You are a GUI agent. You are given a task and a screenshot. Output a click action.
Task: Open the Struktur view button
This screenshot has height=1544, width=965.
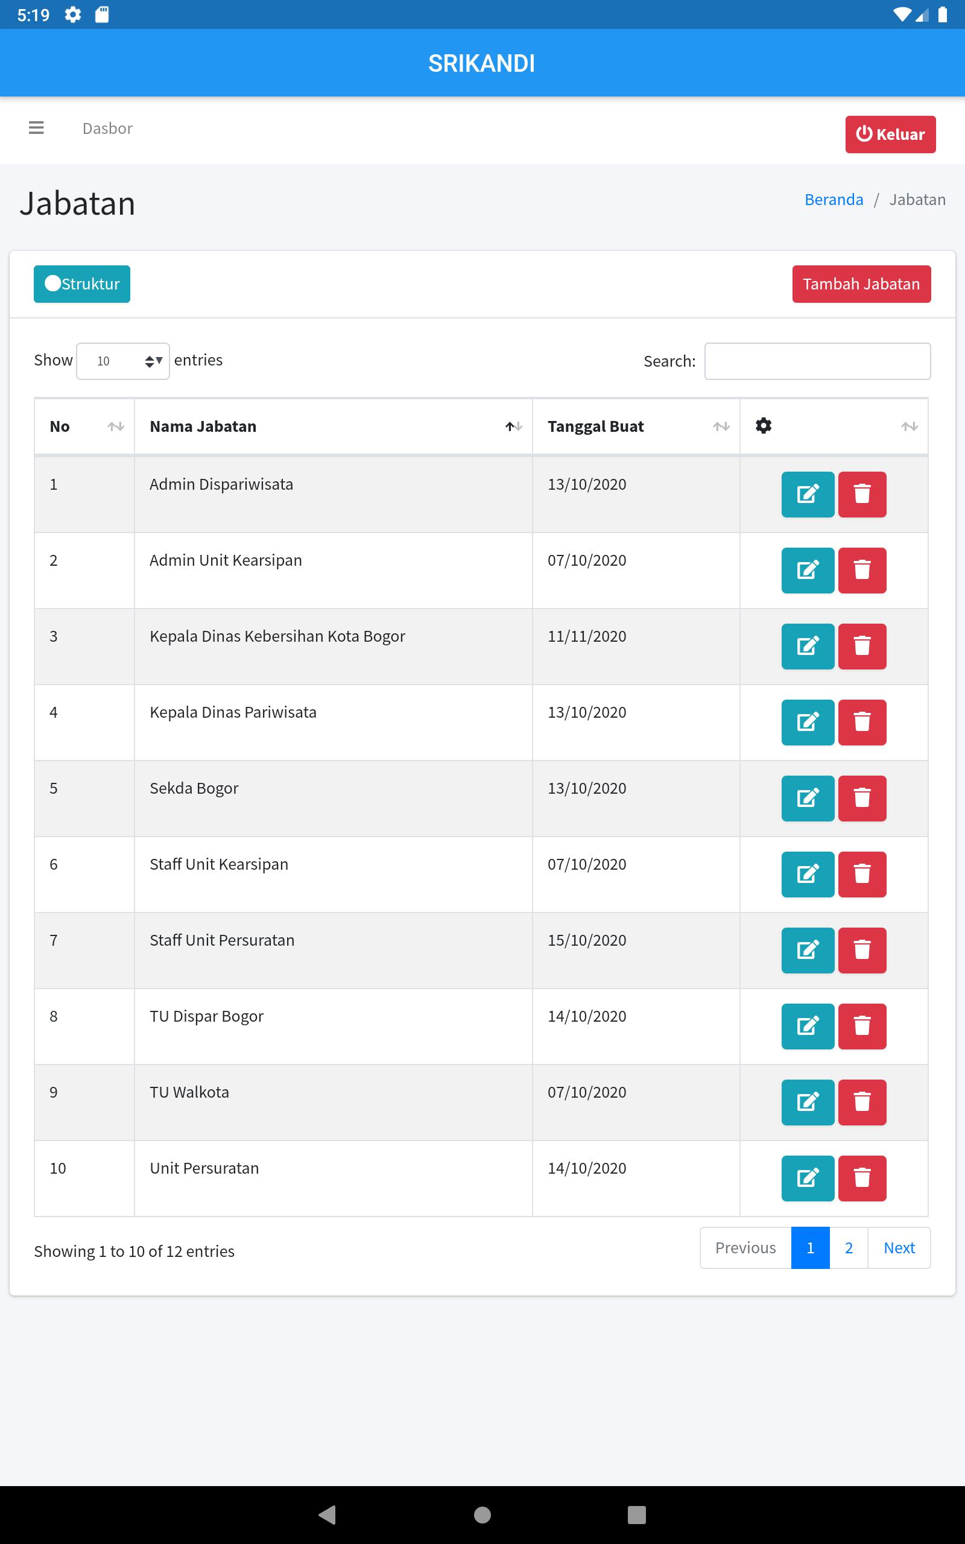pyautogui.click(x=81, y=284)
